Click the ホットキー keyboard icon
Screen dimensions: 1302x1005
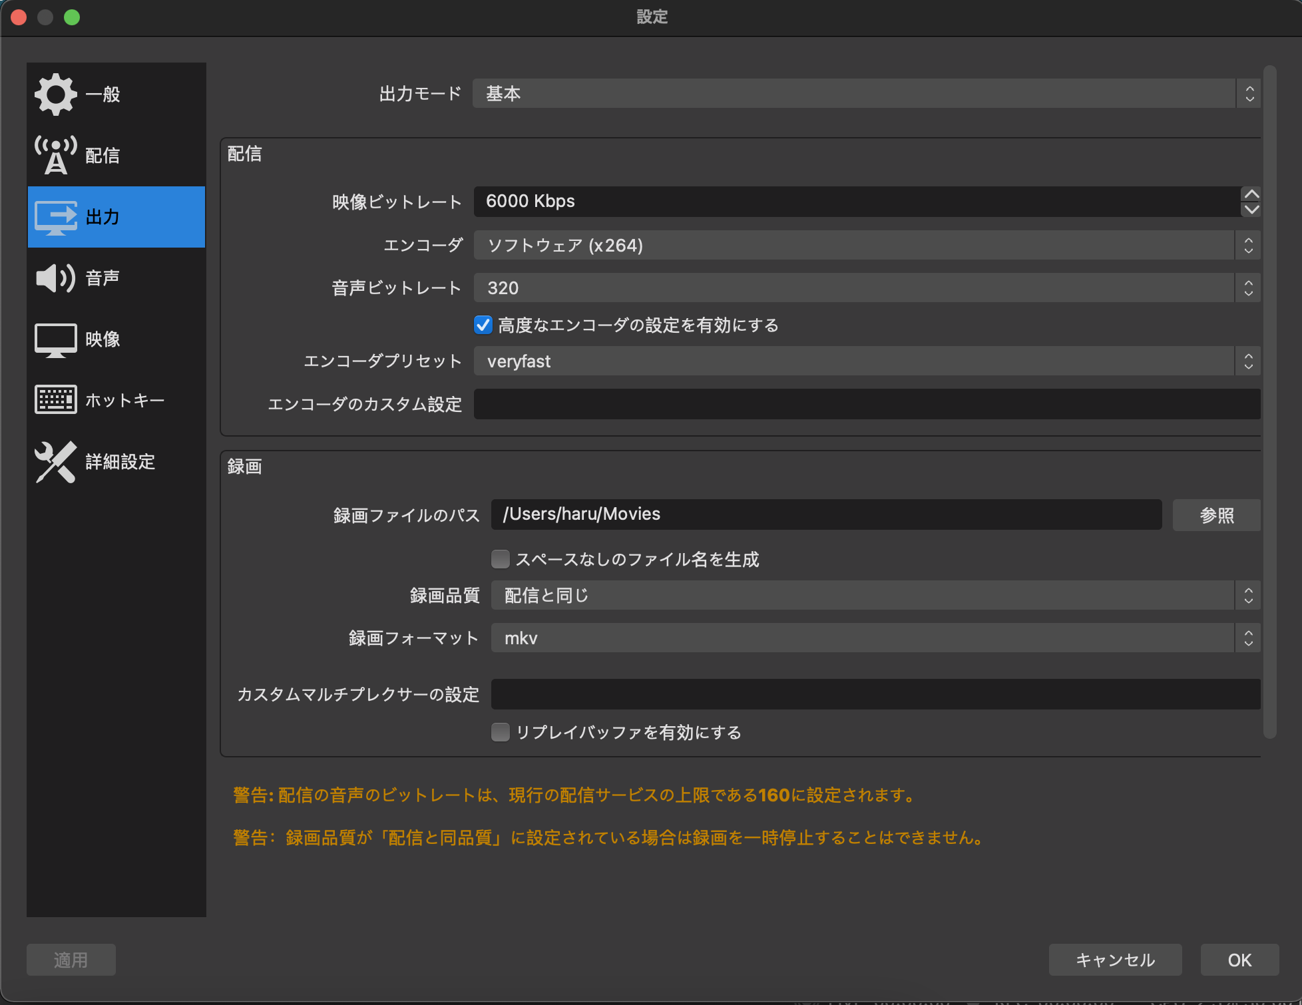click(x=57, y=399)
